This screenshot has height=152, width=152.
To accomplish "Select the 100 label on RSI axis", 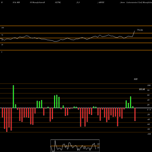I will (x=2, y=28).
